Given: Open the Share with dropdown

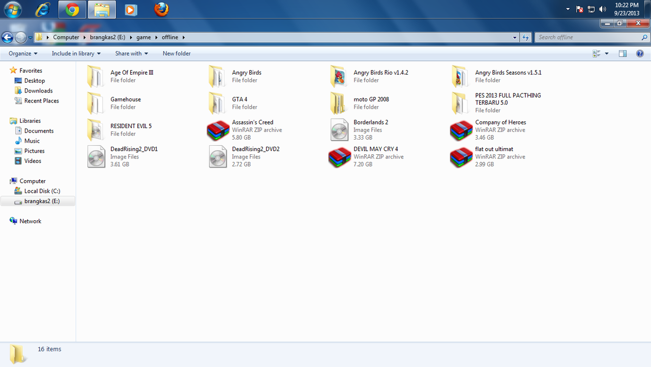Looking at the screenshot, I should pyautogui.click(x=131, y=53).
